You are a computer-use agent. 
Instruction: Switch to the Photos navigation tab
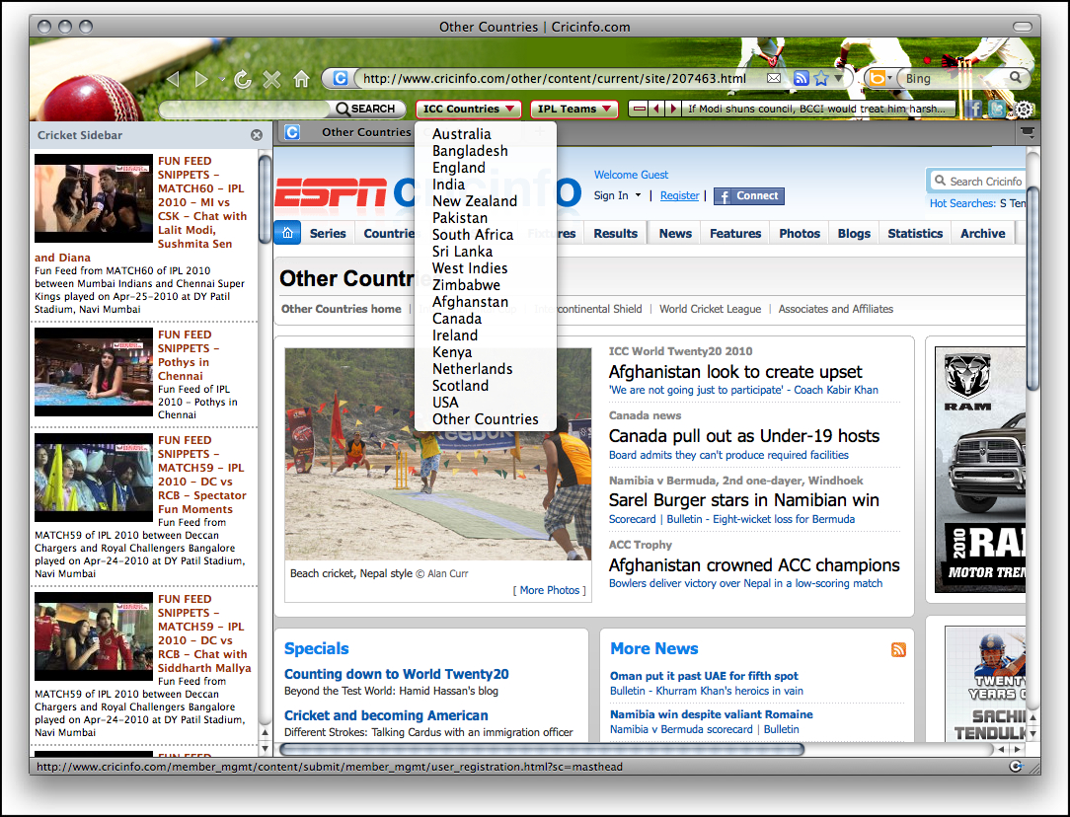click(800, 233)
